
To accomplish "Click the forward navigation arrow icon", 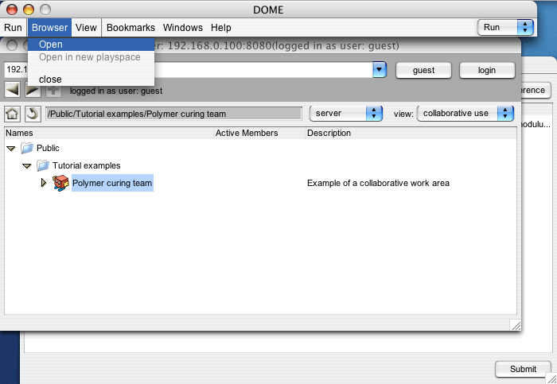I will pyautogui.click(x=33, y=91).
